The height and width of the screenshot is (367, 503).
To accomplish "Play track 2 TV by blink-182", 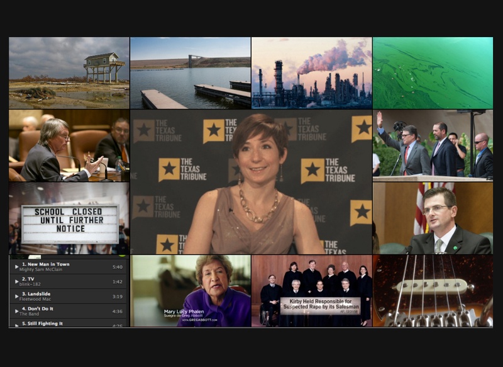I will 16,281.
